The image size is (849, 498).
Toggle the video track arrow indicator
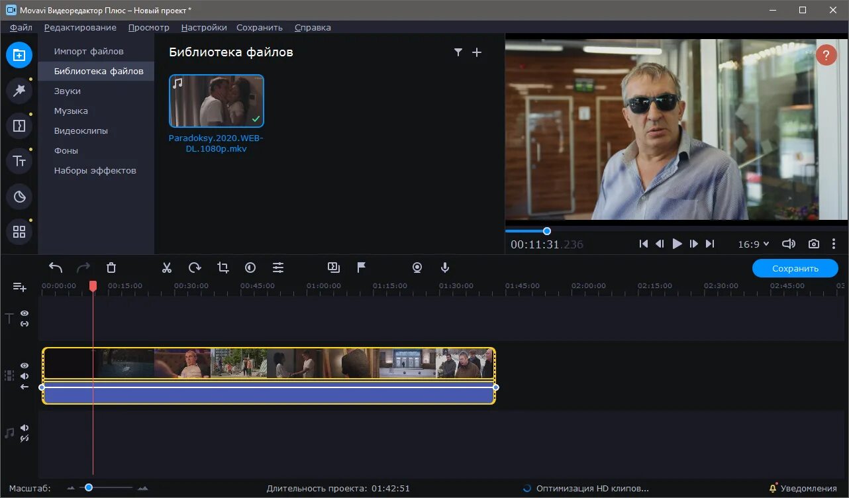(x=25, y=387)
